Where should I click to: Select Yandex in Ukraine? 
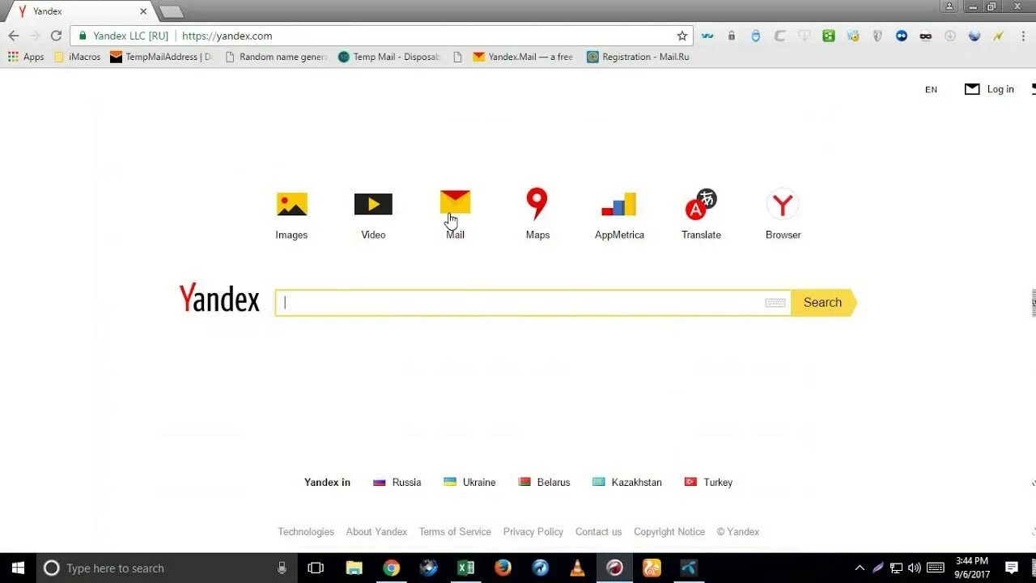coord(469,482)
